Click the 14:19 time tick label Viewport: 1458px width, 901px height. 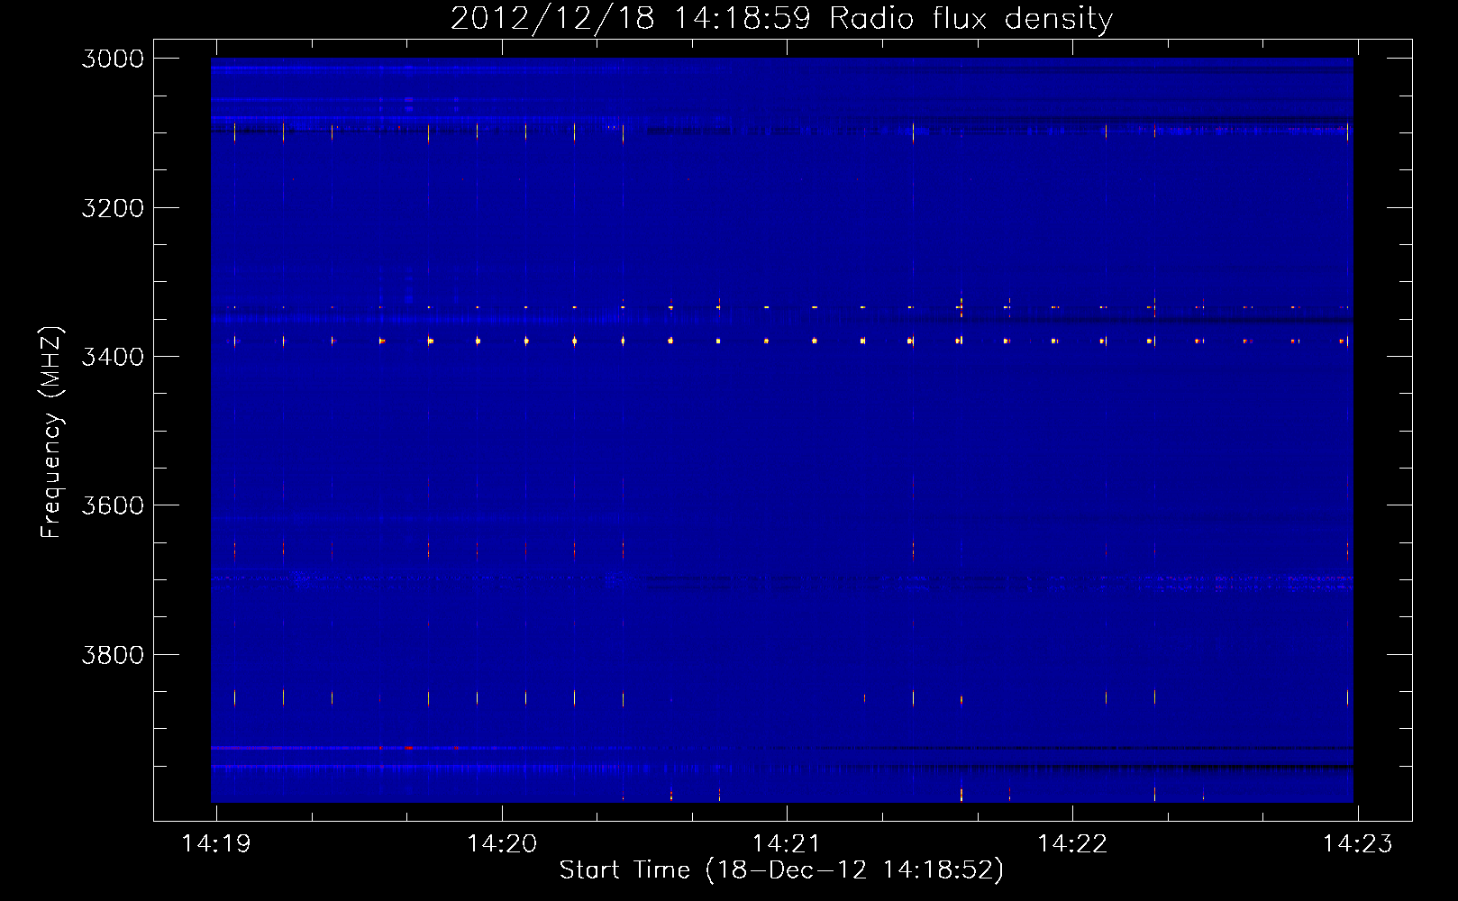point(216,844)
